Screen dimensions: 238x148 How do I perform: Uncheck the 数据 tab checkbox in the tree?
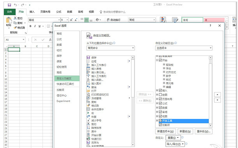(160, 108)
